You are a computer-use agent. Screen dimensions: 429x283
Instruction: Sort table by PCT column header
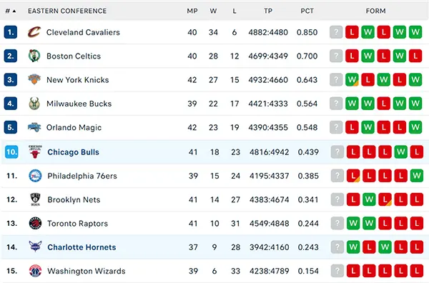[x=307, y=11]
